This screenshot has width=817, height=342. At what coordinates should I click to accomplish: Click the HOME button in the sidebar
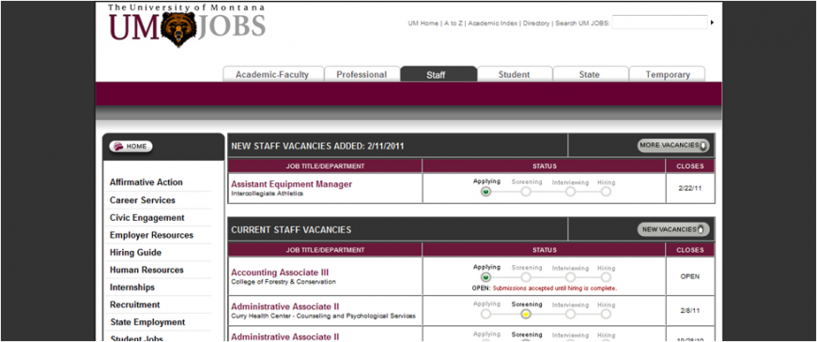131,147
